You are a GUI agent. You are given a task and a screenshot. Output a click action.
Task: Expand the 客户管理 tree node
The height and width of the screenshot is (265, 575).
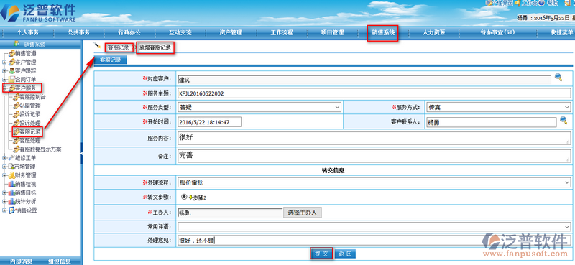(x=4, y=62)
